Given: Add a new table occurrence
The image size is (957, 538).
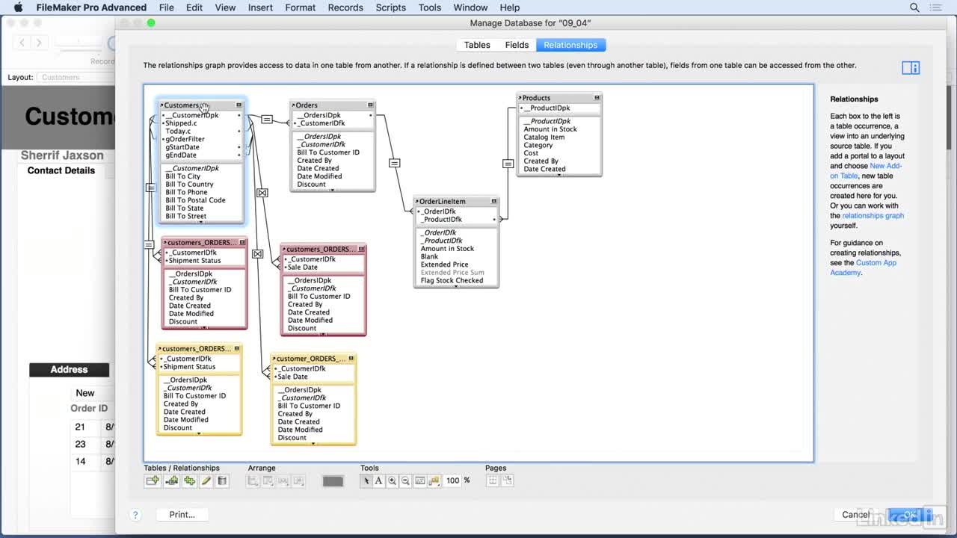Looking at the screenshot, I should [x=153, y=481].
